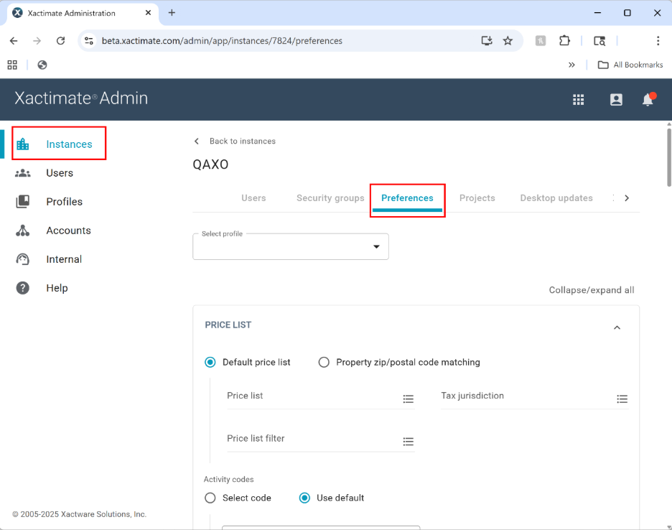Image resolution: width=672 pixels, height=530 pixels.
Task: Click the QAXO instance heading
Action: 210,164
